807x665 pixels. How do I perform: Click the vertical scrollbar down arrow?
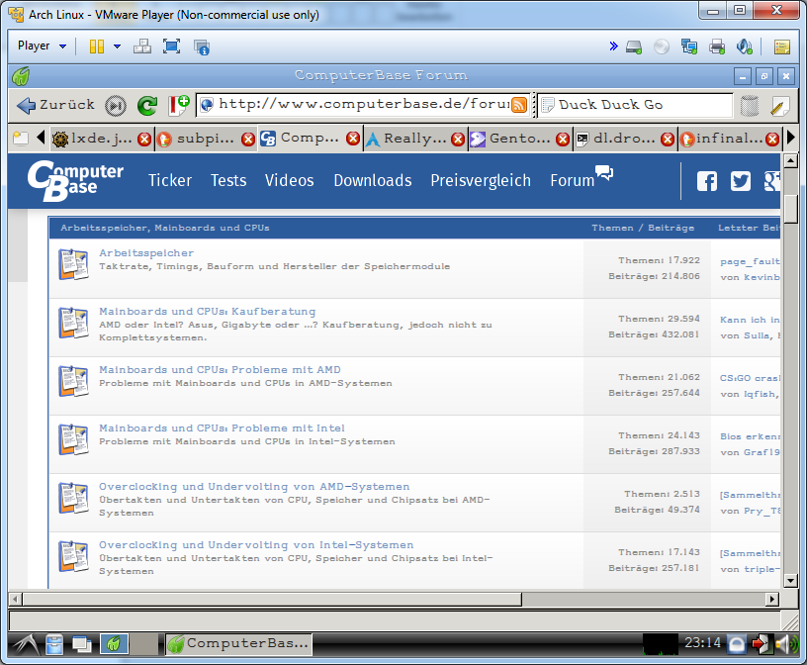point(790,581)
